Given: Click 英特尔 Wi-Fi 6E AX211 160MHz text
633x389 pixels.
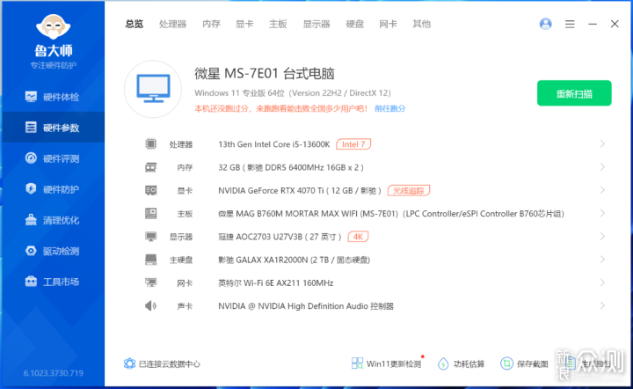Looking at the screenshot, I should [276, 283].
